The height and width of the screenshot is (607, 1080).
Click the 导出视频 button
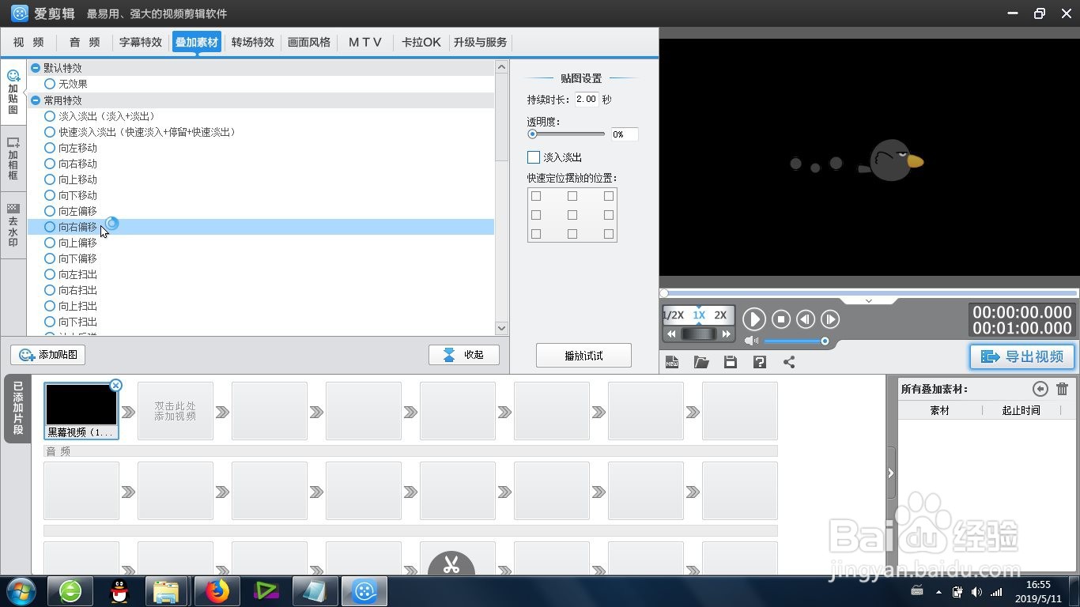pyautogui.click(x=1022, y=356)
